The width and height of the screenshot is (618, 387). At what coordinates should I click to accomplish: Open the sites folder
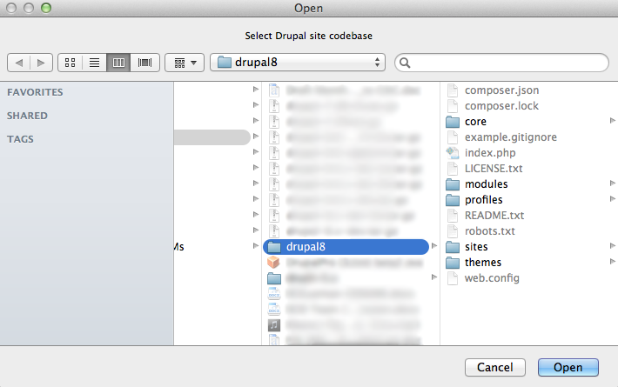[476, 247]
